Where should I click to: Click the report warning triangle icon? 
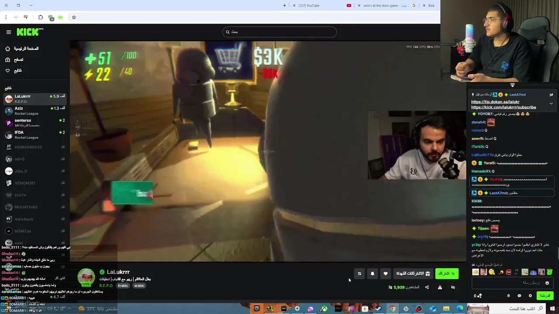pos(440,287)
